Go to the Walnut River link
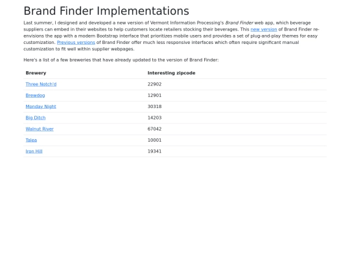350x262 pixels. click(40, 129)
